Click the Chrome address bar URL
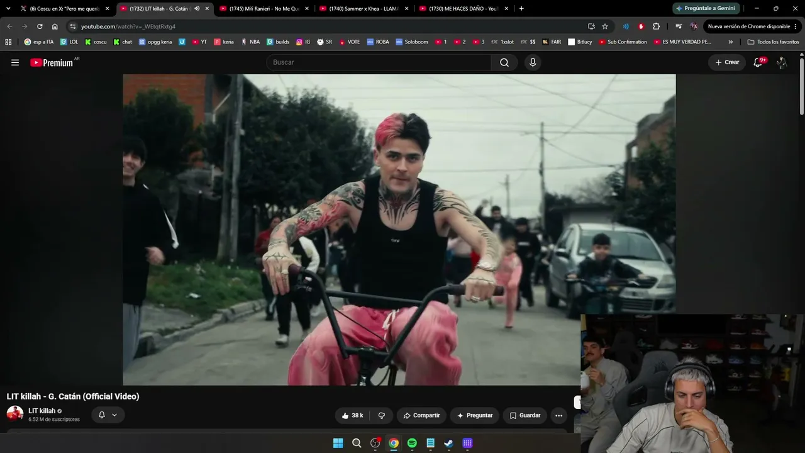The image size is (805, 453). (x=128, y=26)
